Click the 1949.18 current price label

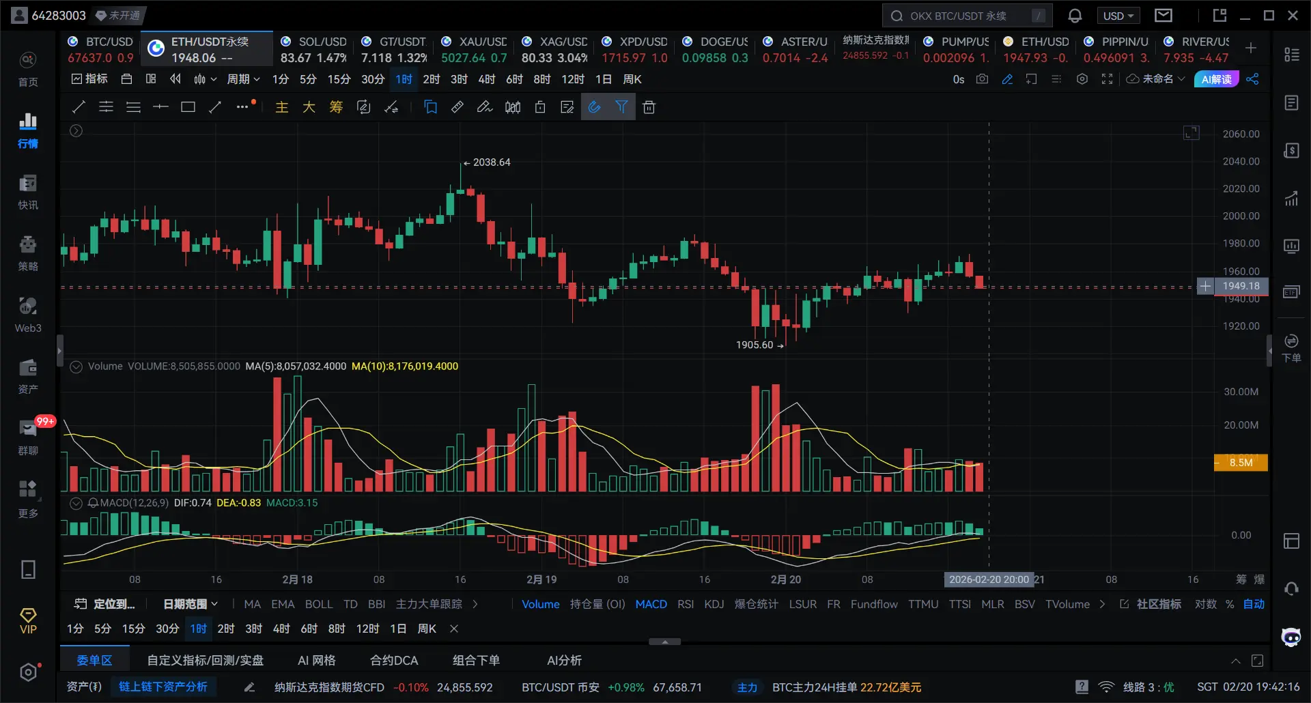pos(1241,286)
